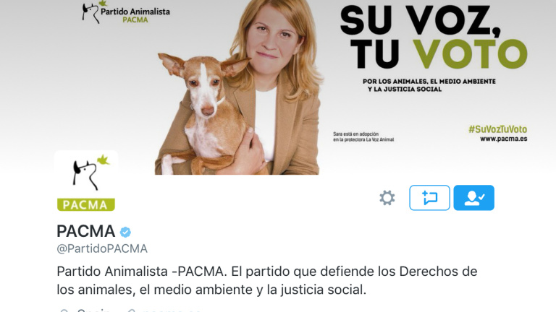This screenshot has height=312, width=556.
Task: Click the Sara está en adopción caption
Action: (363, 136)
